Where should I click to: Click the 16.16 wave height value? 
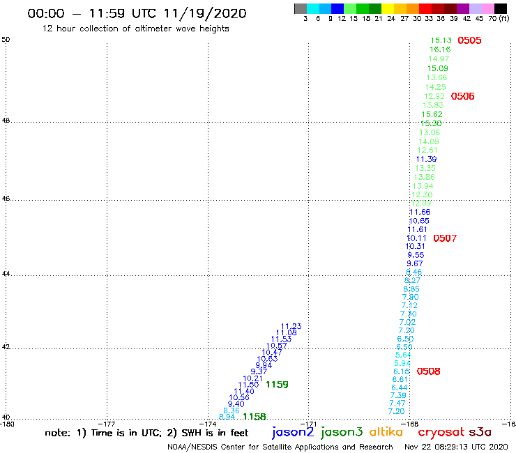pos(440,49)
